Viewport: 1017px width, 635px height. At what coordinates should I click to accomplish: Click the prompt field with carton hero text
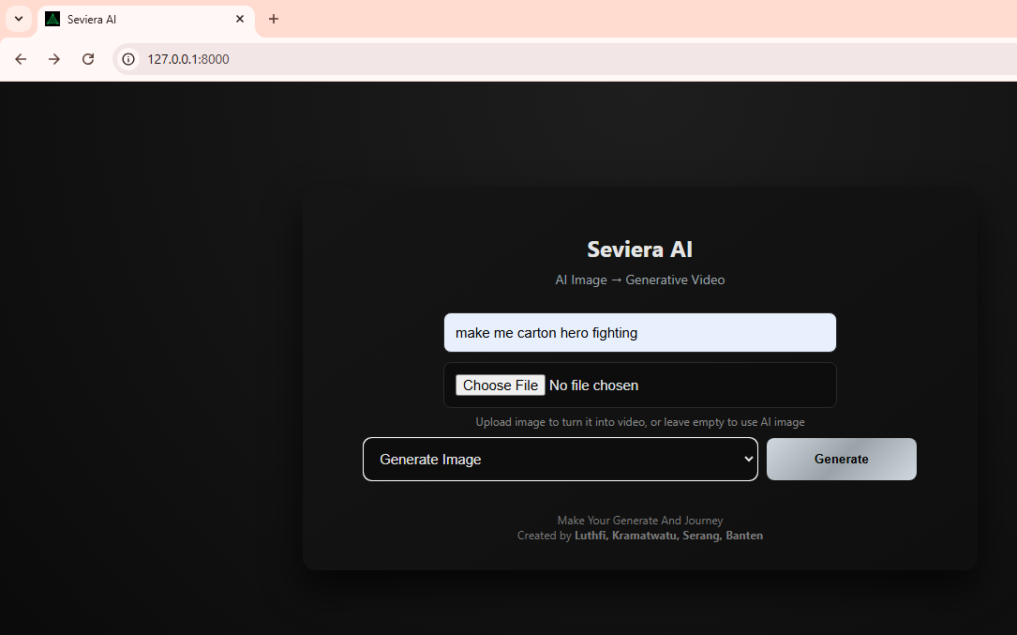pos(639,333)
